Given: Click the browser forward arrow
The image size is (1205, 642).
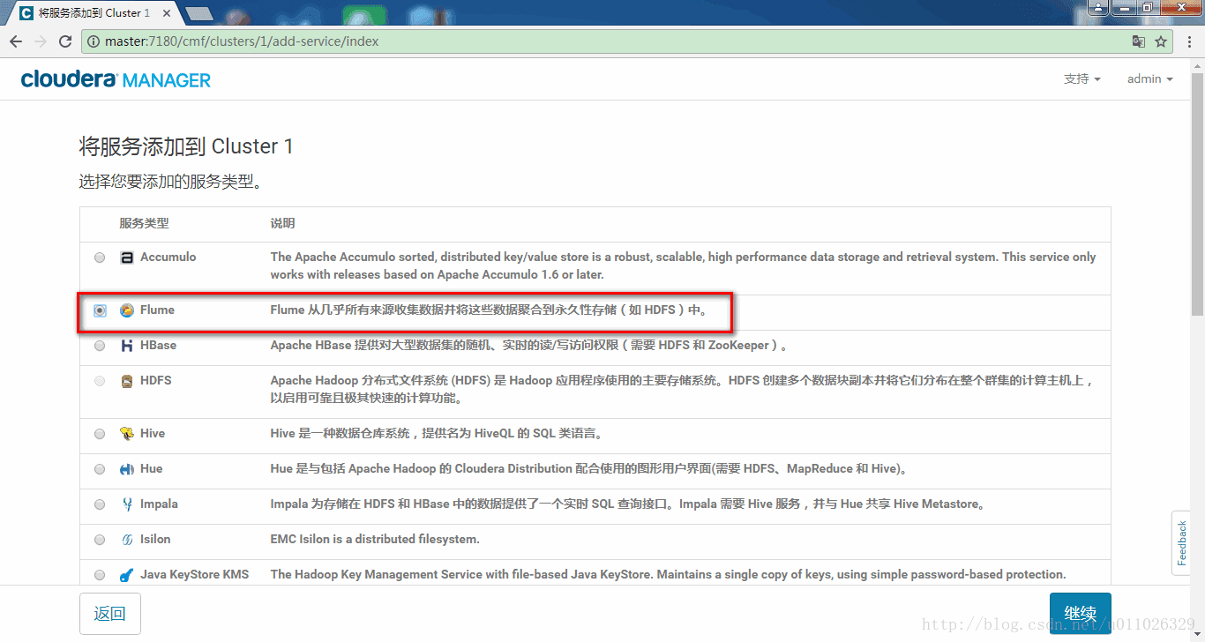Looking at the screenshot, I should coord(41,41).
